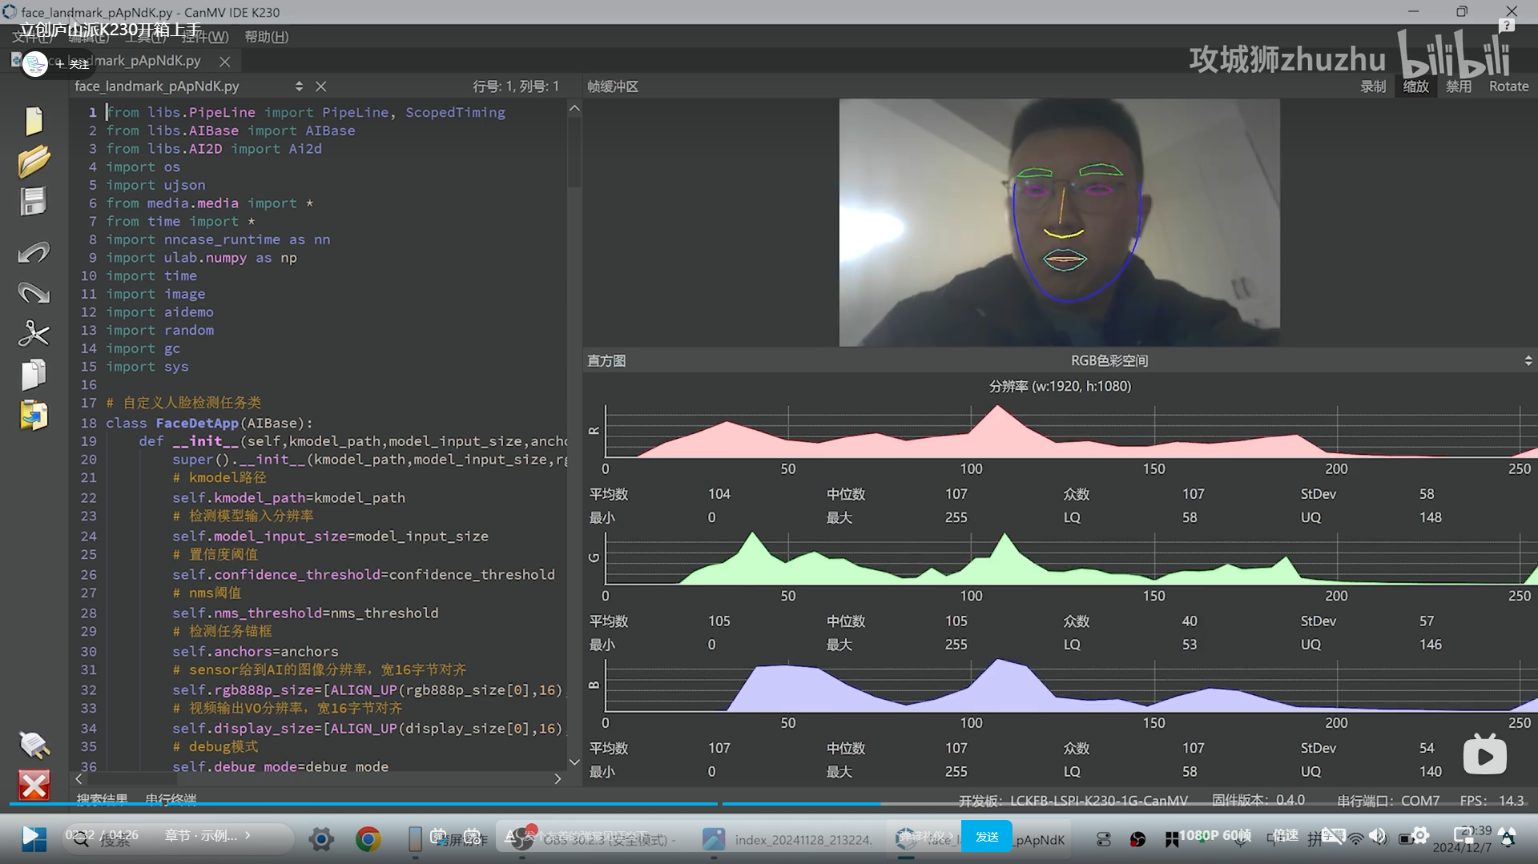
Task: Click the volume speaker tray icon
Action: coord(1378,838)
